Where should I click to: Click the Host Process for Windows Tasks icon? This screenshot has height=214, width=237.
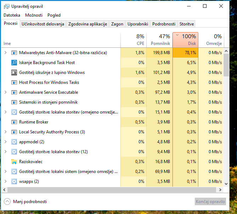pyautogui.click(x=14, y=82)
